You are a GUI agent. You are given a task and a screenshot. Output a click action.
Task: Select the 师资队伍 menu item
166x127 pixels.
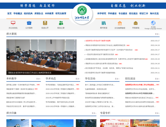coord(39,13)
